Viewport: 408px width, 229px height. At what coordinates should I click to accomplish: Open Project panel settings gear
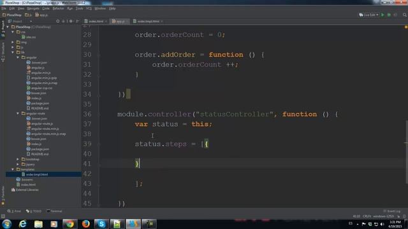point(71,21)
